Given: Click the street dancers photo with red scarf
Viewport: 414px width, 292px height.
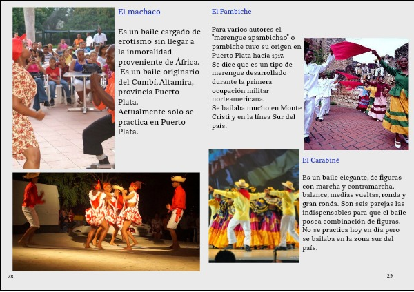Looking at the screenshot, I should [356, 94].
